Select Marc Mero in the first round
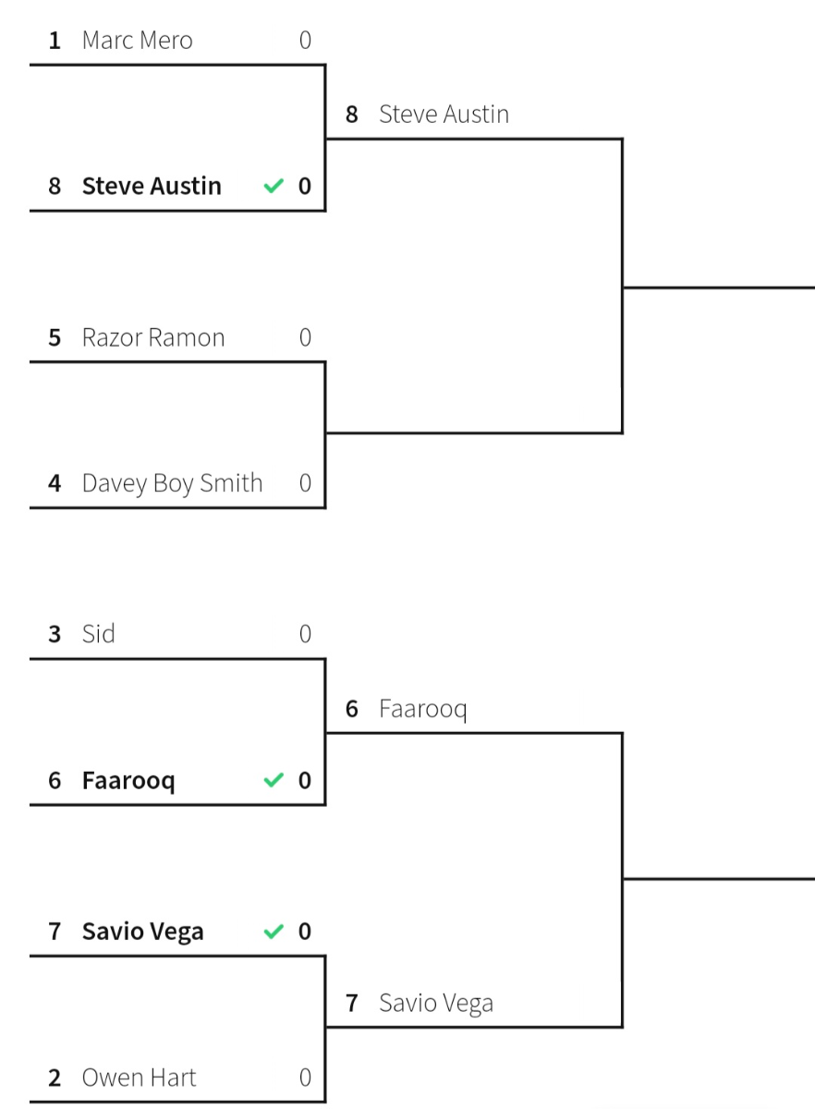The image size is (815, 1109). coord(137,41)
